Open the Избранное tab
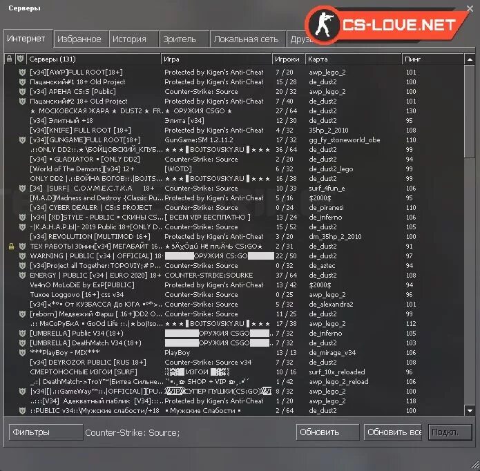This screenshot has width=480, height=471. [81, 39]
